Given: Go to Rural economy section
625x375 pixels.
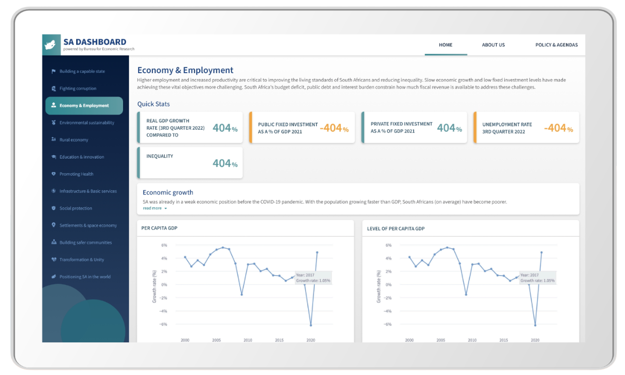Looking at the screenshot, I should pos(74,140).
